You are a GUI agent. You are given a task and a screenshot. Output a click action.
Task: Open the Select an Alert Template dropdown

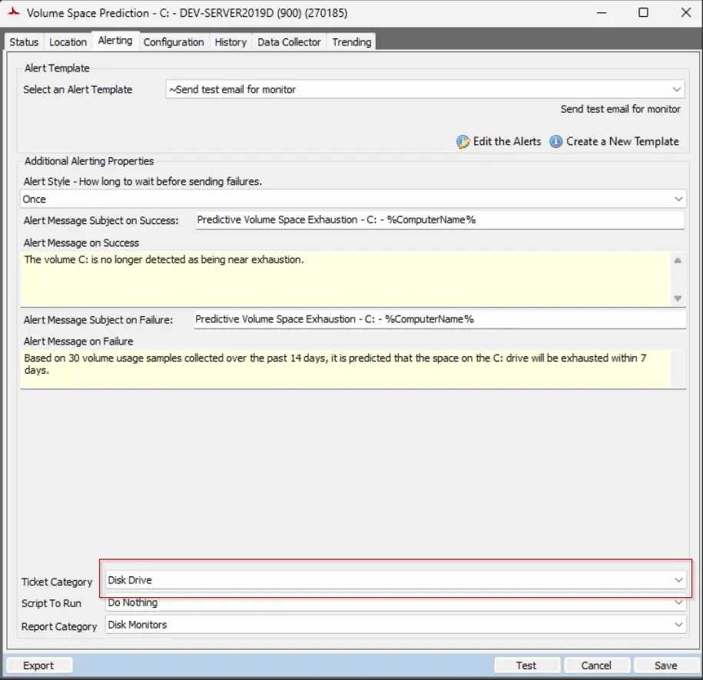[425, 89]
